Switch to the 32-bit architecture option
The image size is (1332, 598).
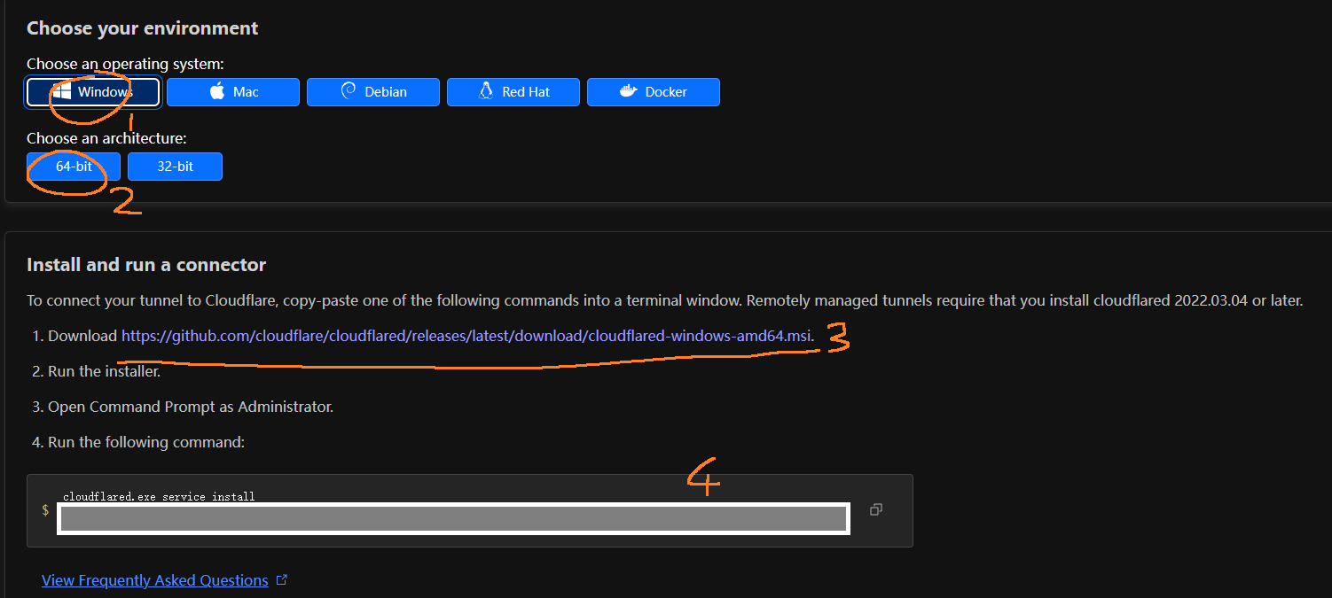click(175, 167)
